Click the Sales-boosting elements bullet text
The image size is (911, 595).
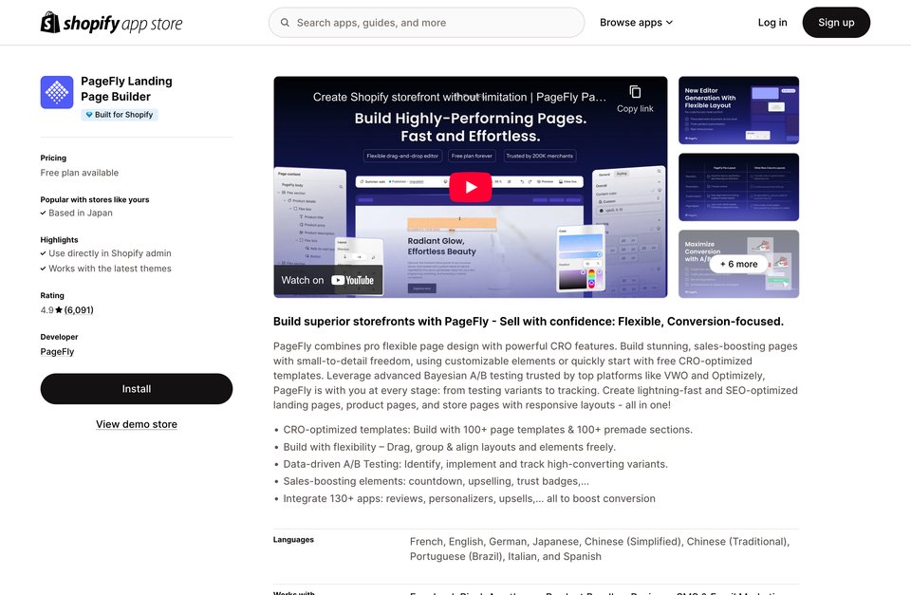(x=436, y=481)
